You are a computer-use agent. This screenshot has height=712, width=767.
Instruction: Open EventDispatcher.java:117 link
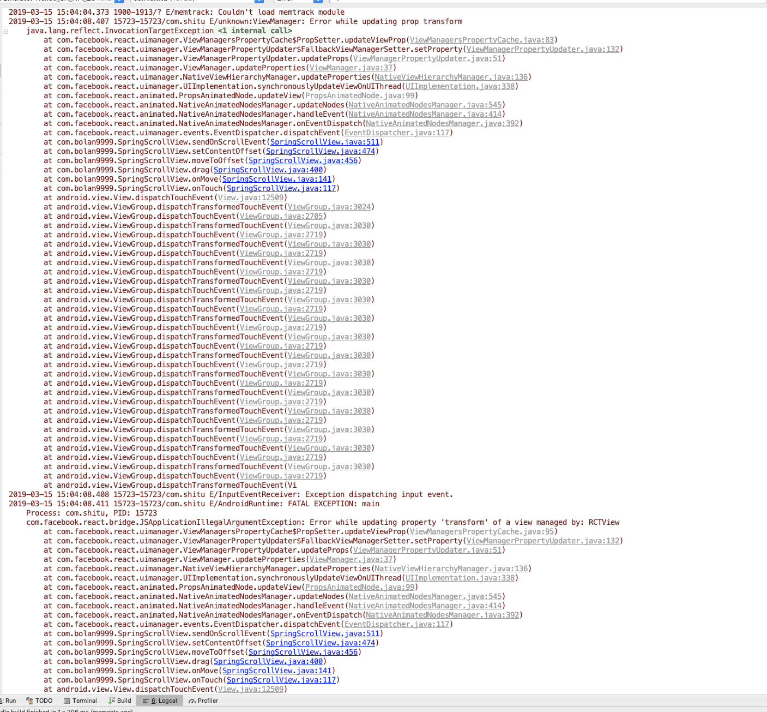click(396, 132)
